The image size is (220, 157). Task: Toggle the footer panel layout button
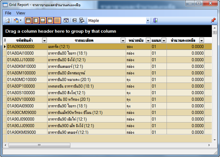coord(43,20)
